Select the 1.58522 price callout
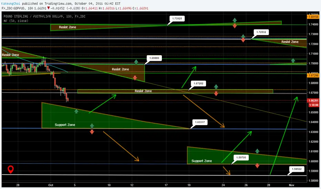321x189 pixels. point(297,169)
